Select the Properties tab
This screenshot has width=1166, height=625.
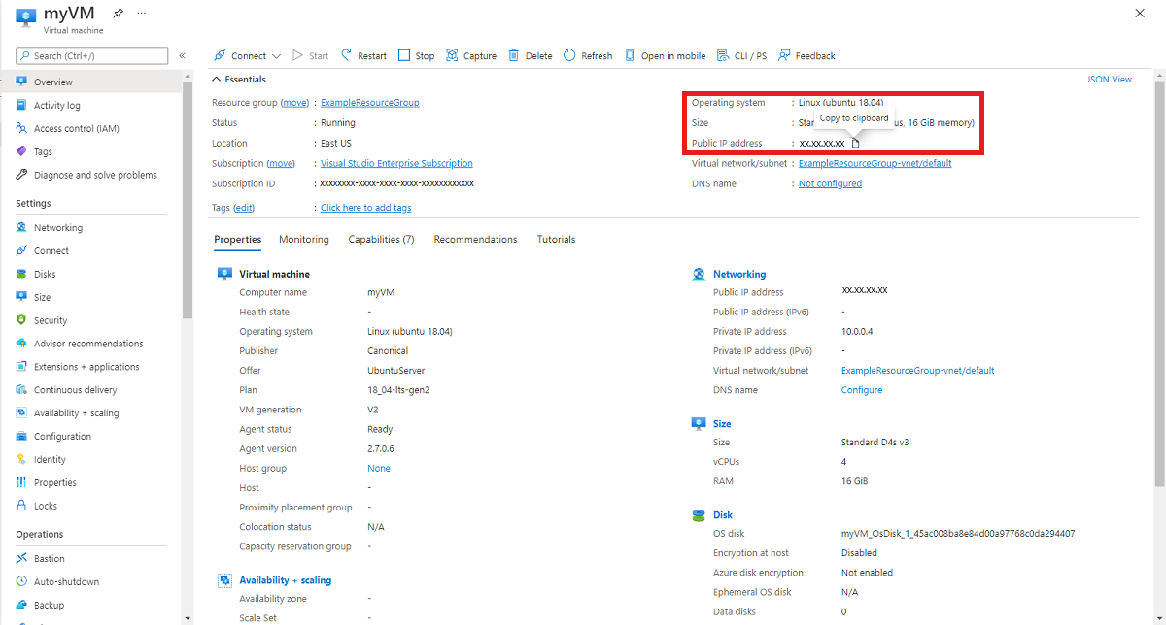pyautogui.click(x=238, y=240)
